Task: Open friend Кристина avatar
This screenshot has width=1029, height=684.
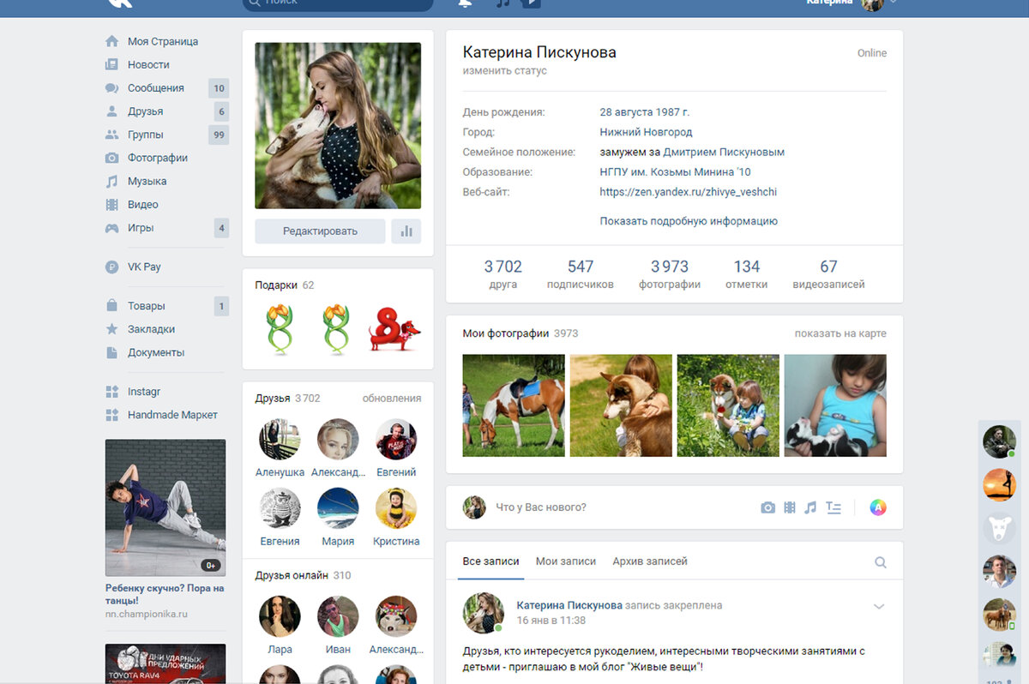Action: (x=396, y=509)
